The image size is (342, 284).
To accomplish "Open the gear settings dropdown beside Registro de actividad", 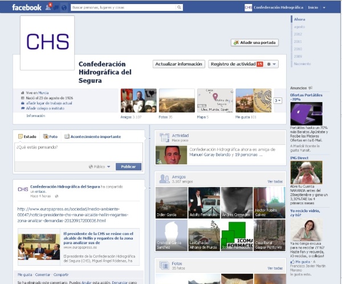I will (x=271, y=64).
